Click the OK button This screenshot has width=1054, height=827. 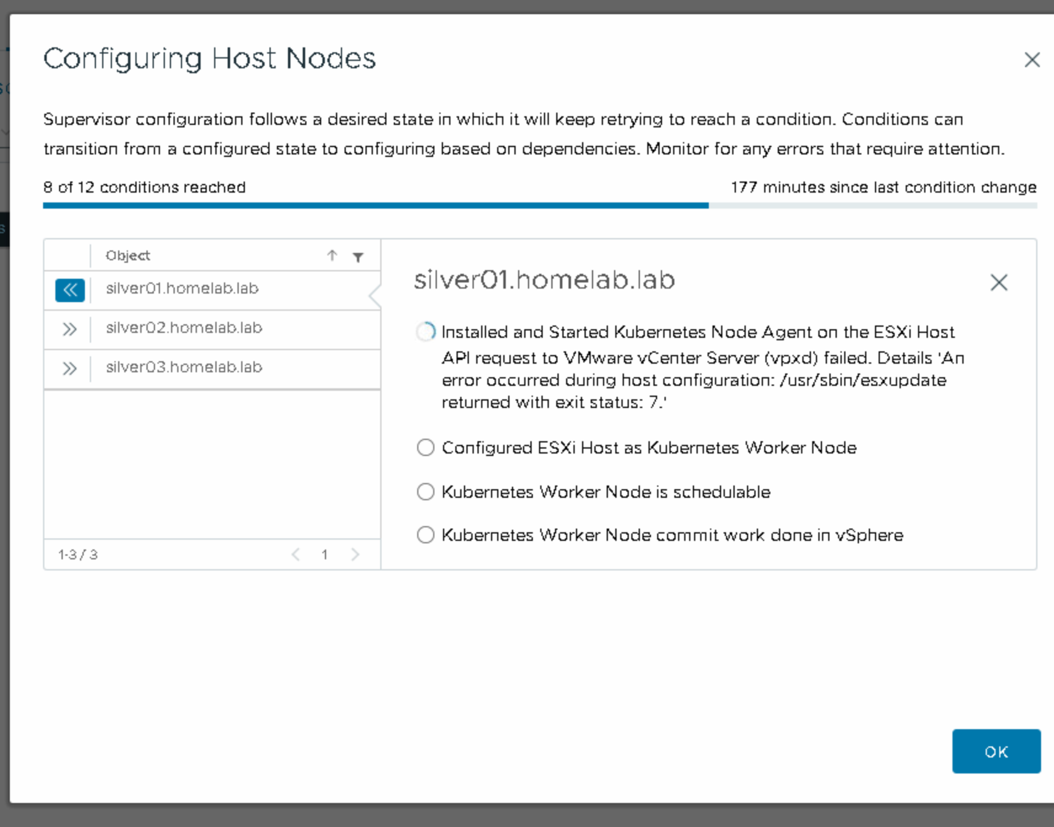(x=996, y=751)
